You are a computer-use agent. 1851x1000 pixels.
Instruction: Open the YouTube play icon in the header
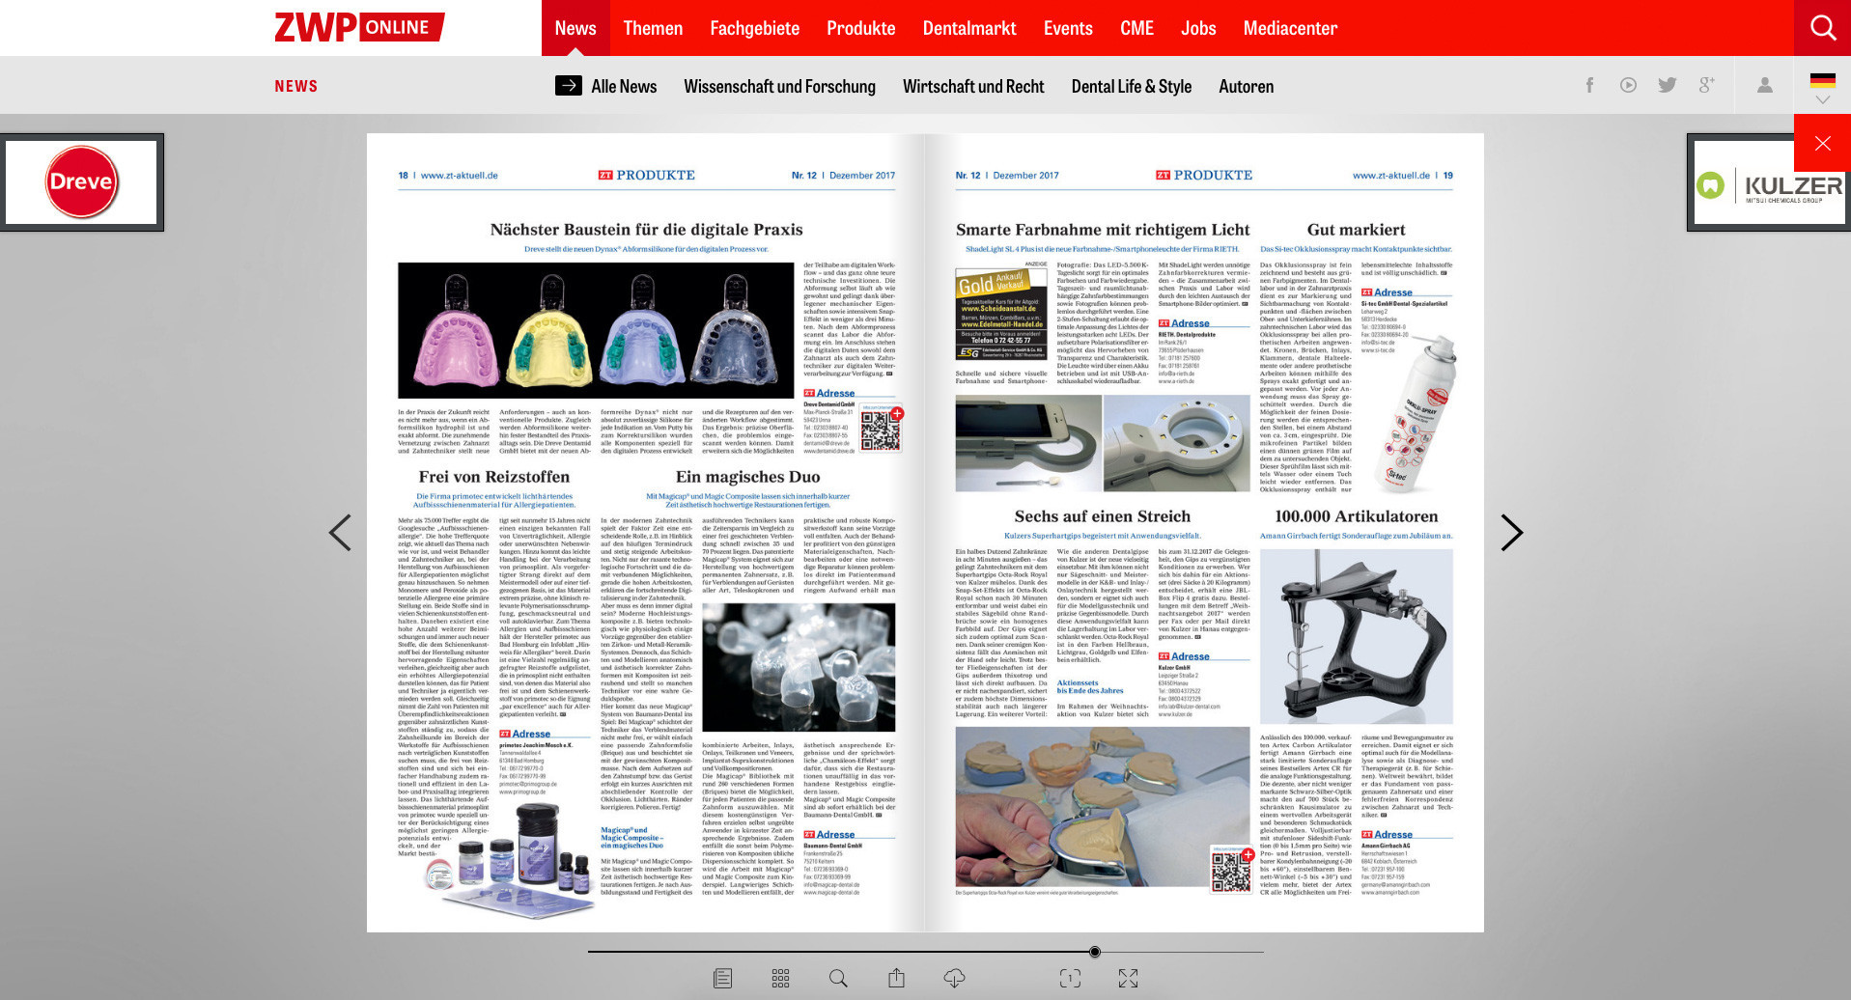point(1628,85)
